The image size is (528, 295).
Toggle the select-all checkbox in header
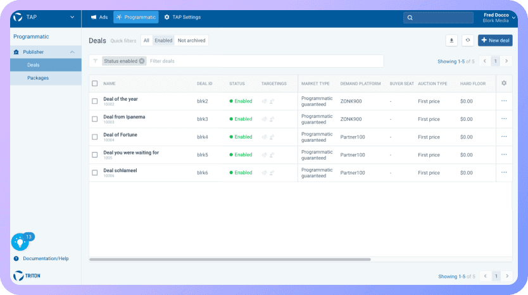(95, 84)
